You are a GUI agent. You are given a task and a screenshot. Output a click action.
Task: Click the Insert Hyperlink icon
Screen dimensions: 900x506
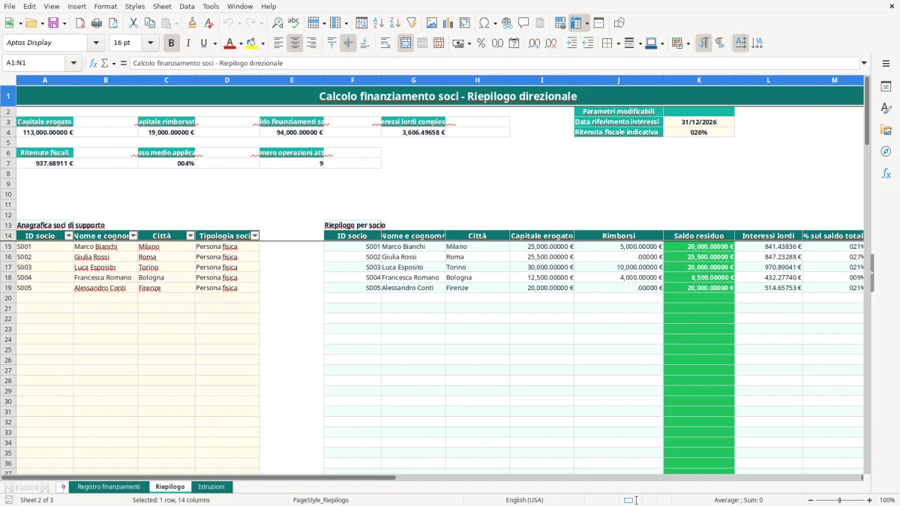pyautogui.click(x=507, y=23)
